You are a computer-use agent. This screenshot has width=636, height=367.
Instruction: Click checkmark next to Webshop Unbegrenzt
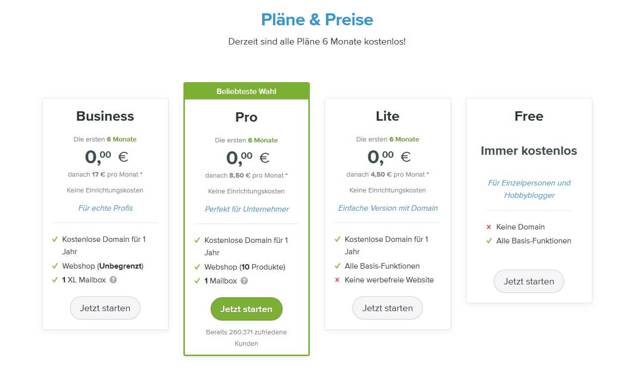coord(55,266)
